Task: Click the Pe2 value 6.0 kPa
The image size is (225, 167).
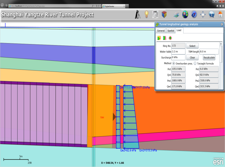Action: click(x=209, y=69)
